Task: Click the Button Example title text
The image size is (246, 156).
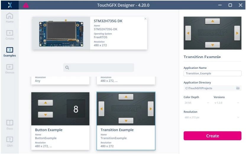Action: point(48,130)
